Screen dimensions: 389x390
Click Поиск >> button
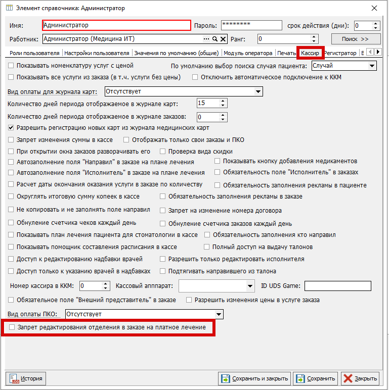(356, 39)
